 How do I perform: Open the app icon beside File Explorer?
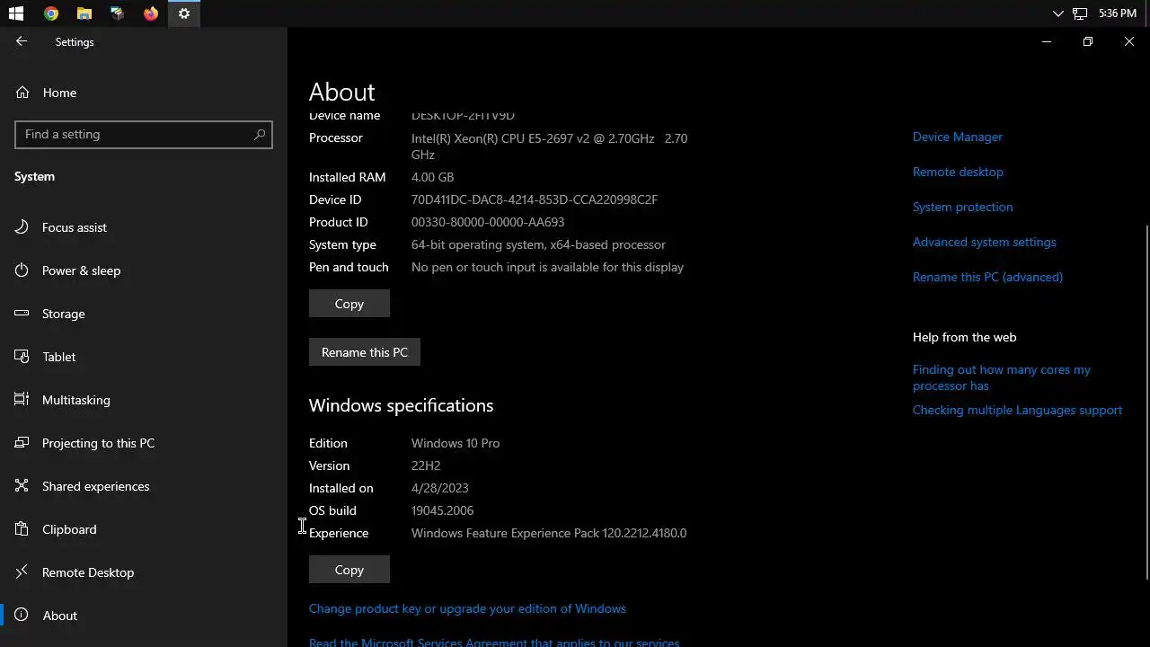point(118,13)
